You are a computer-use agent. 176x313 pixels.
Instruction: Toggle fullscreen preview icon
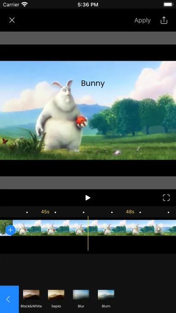(166, 197)
